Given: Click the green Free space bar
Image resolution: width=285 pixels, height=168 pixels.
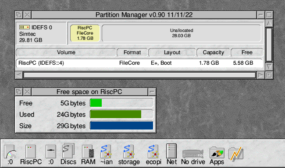Looking at the screenshot, I should pyautogui.click(x=96, y=103).
